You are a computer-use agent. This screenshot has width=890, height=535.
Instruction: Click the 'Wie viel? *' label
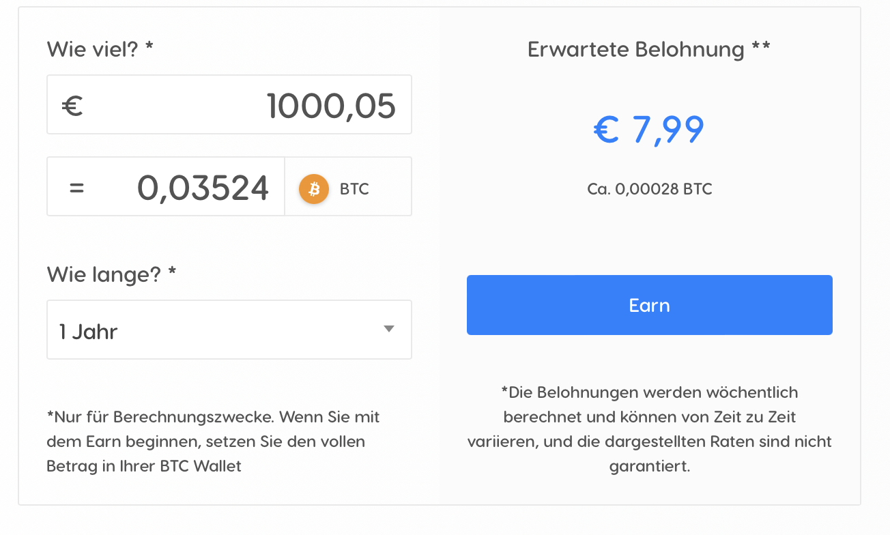(x=100, y=49)
